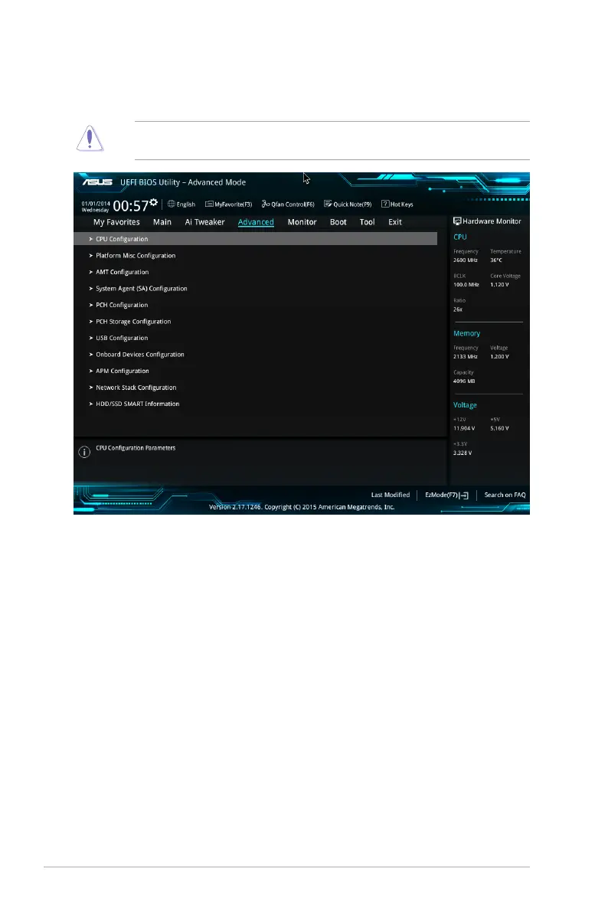The height and width of the screenshot is (916, 608).
Task: Open the English language globe icon
Action: (171, 204)
